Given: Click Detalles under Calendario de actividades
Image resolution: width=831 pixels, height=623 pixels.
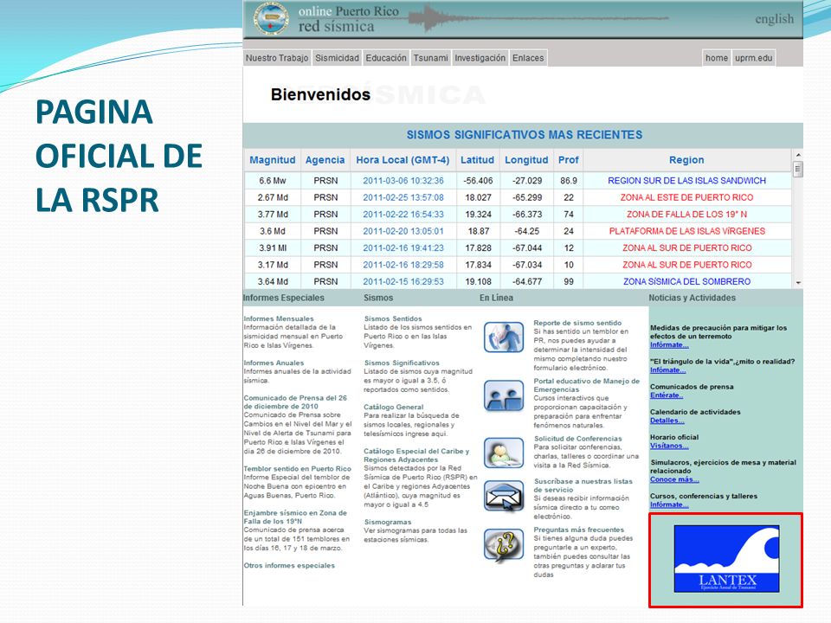Looking at the screenshot, I should pyautogui.click(x=667, y=421).
